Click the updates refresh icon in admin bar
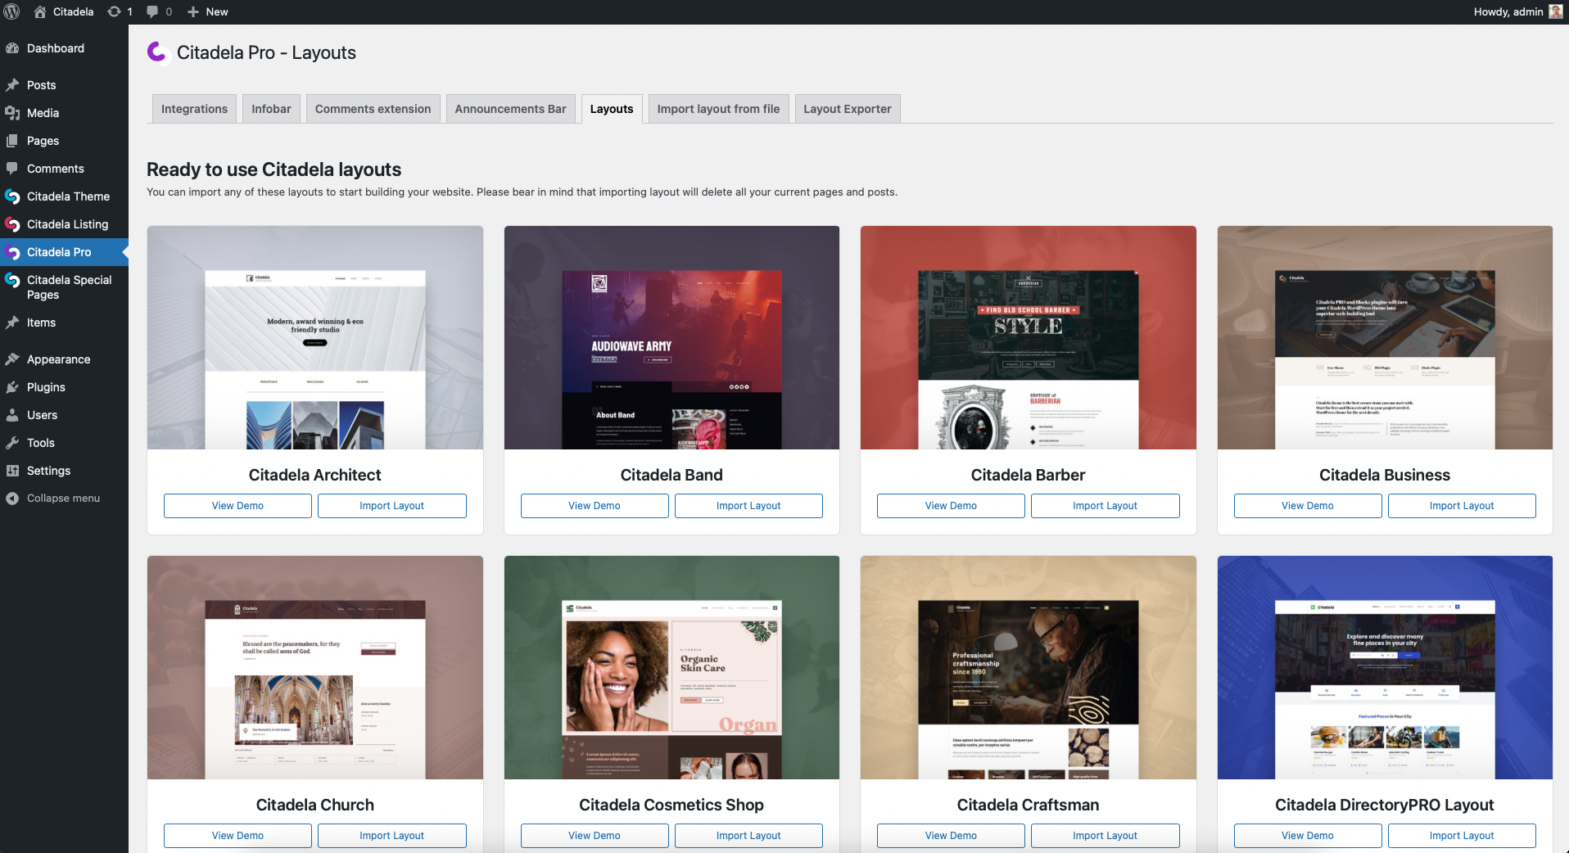 [x=115, y=11]
